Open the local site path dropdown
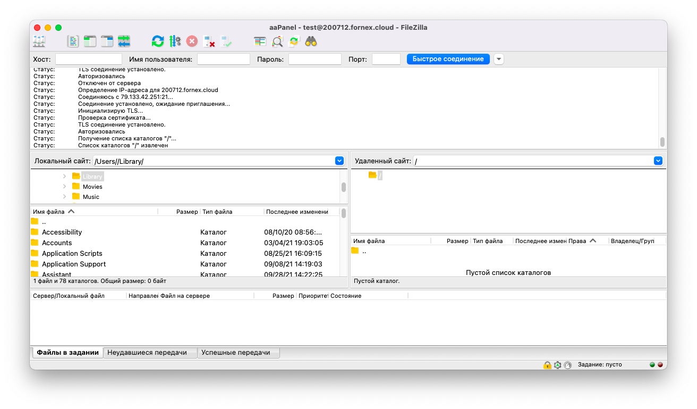 pos(339,161)
